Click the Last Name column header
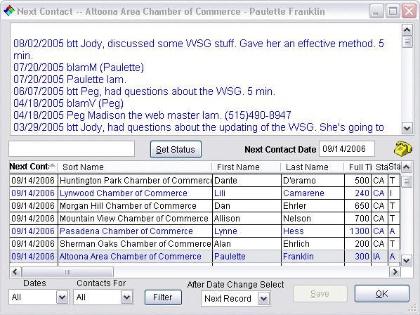 [313, 167]
